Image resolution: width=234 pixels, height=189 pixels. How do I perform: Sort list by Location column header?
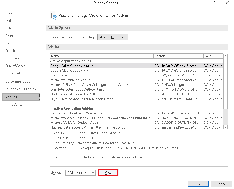pos(178,56)
